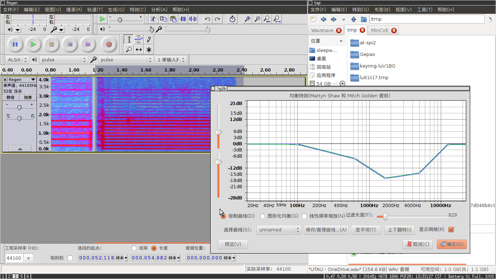
Task: Click the Fit Selection zoom icon
Action: [267, 19]
